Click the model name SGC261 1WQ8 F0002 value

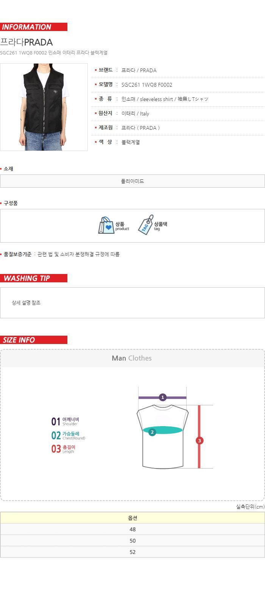pos(147,85)
